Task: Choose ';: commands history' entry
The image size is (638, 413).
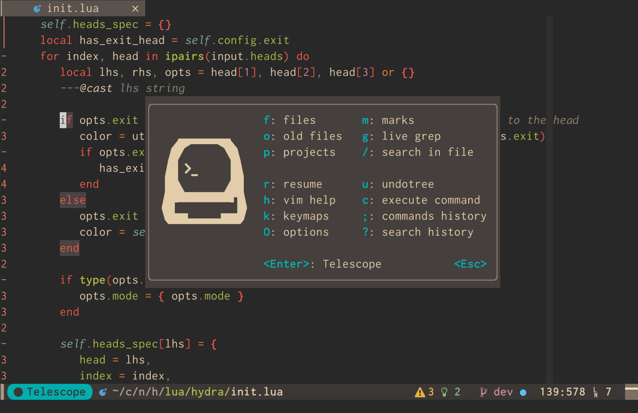Action: [424, 216]
